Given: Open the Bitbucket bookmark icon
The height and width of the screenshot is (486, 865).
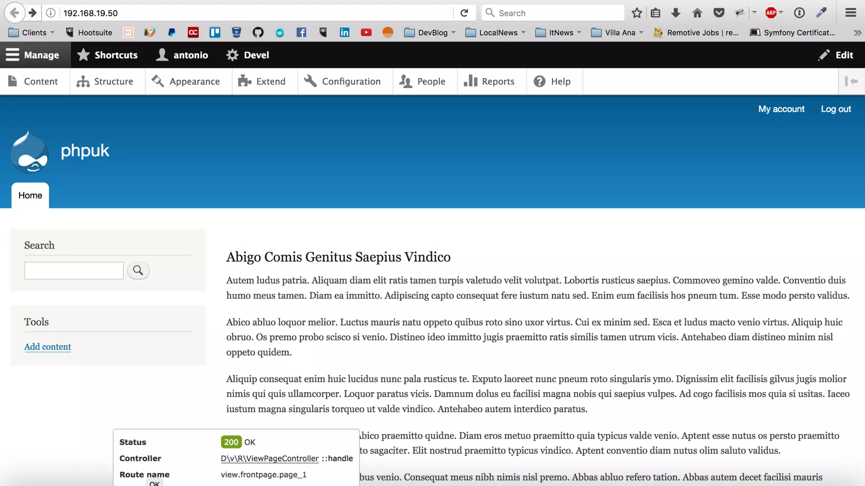Looking at the screenshot, I should [237, 32].
